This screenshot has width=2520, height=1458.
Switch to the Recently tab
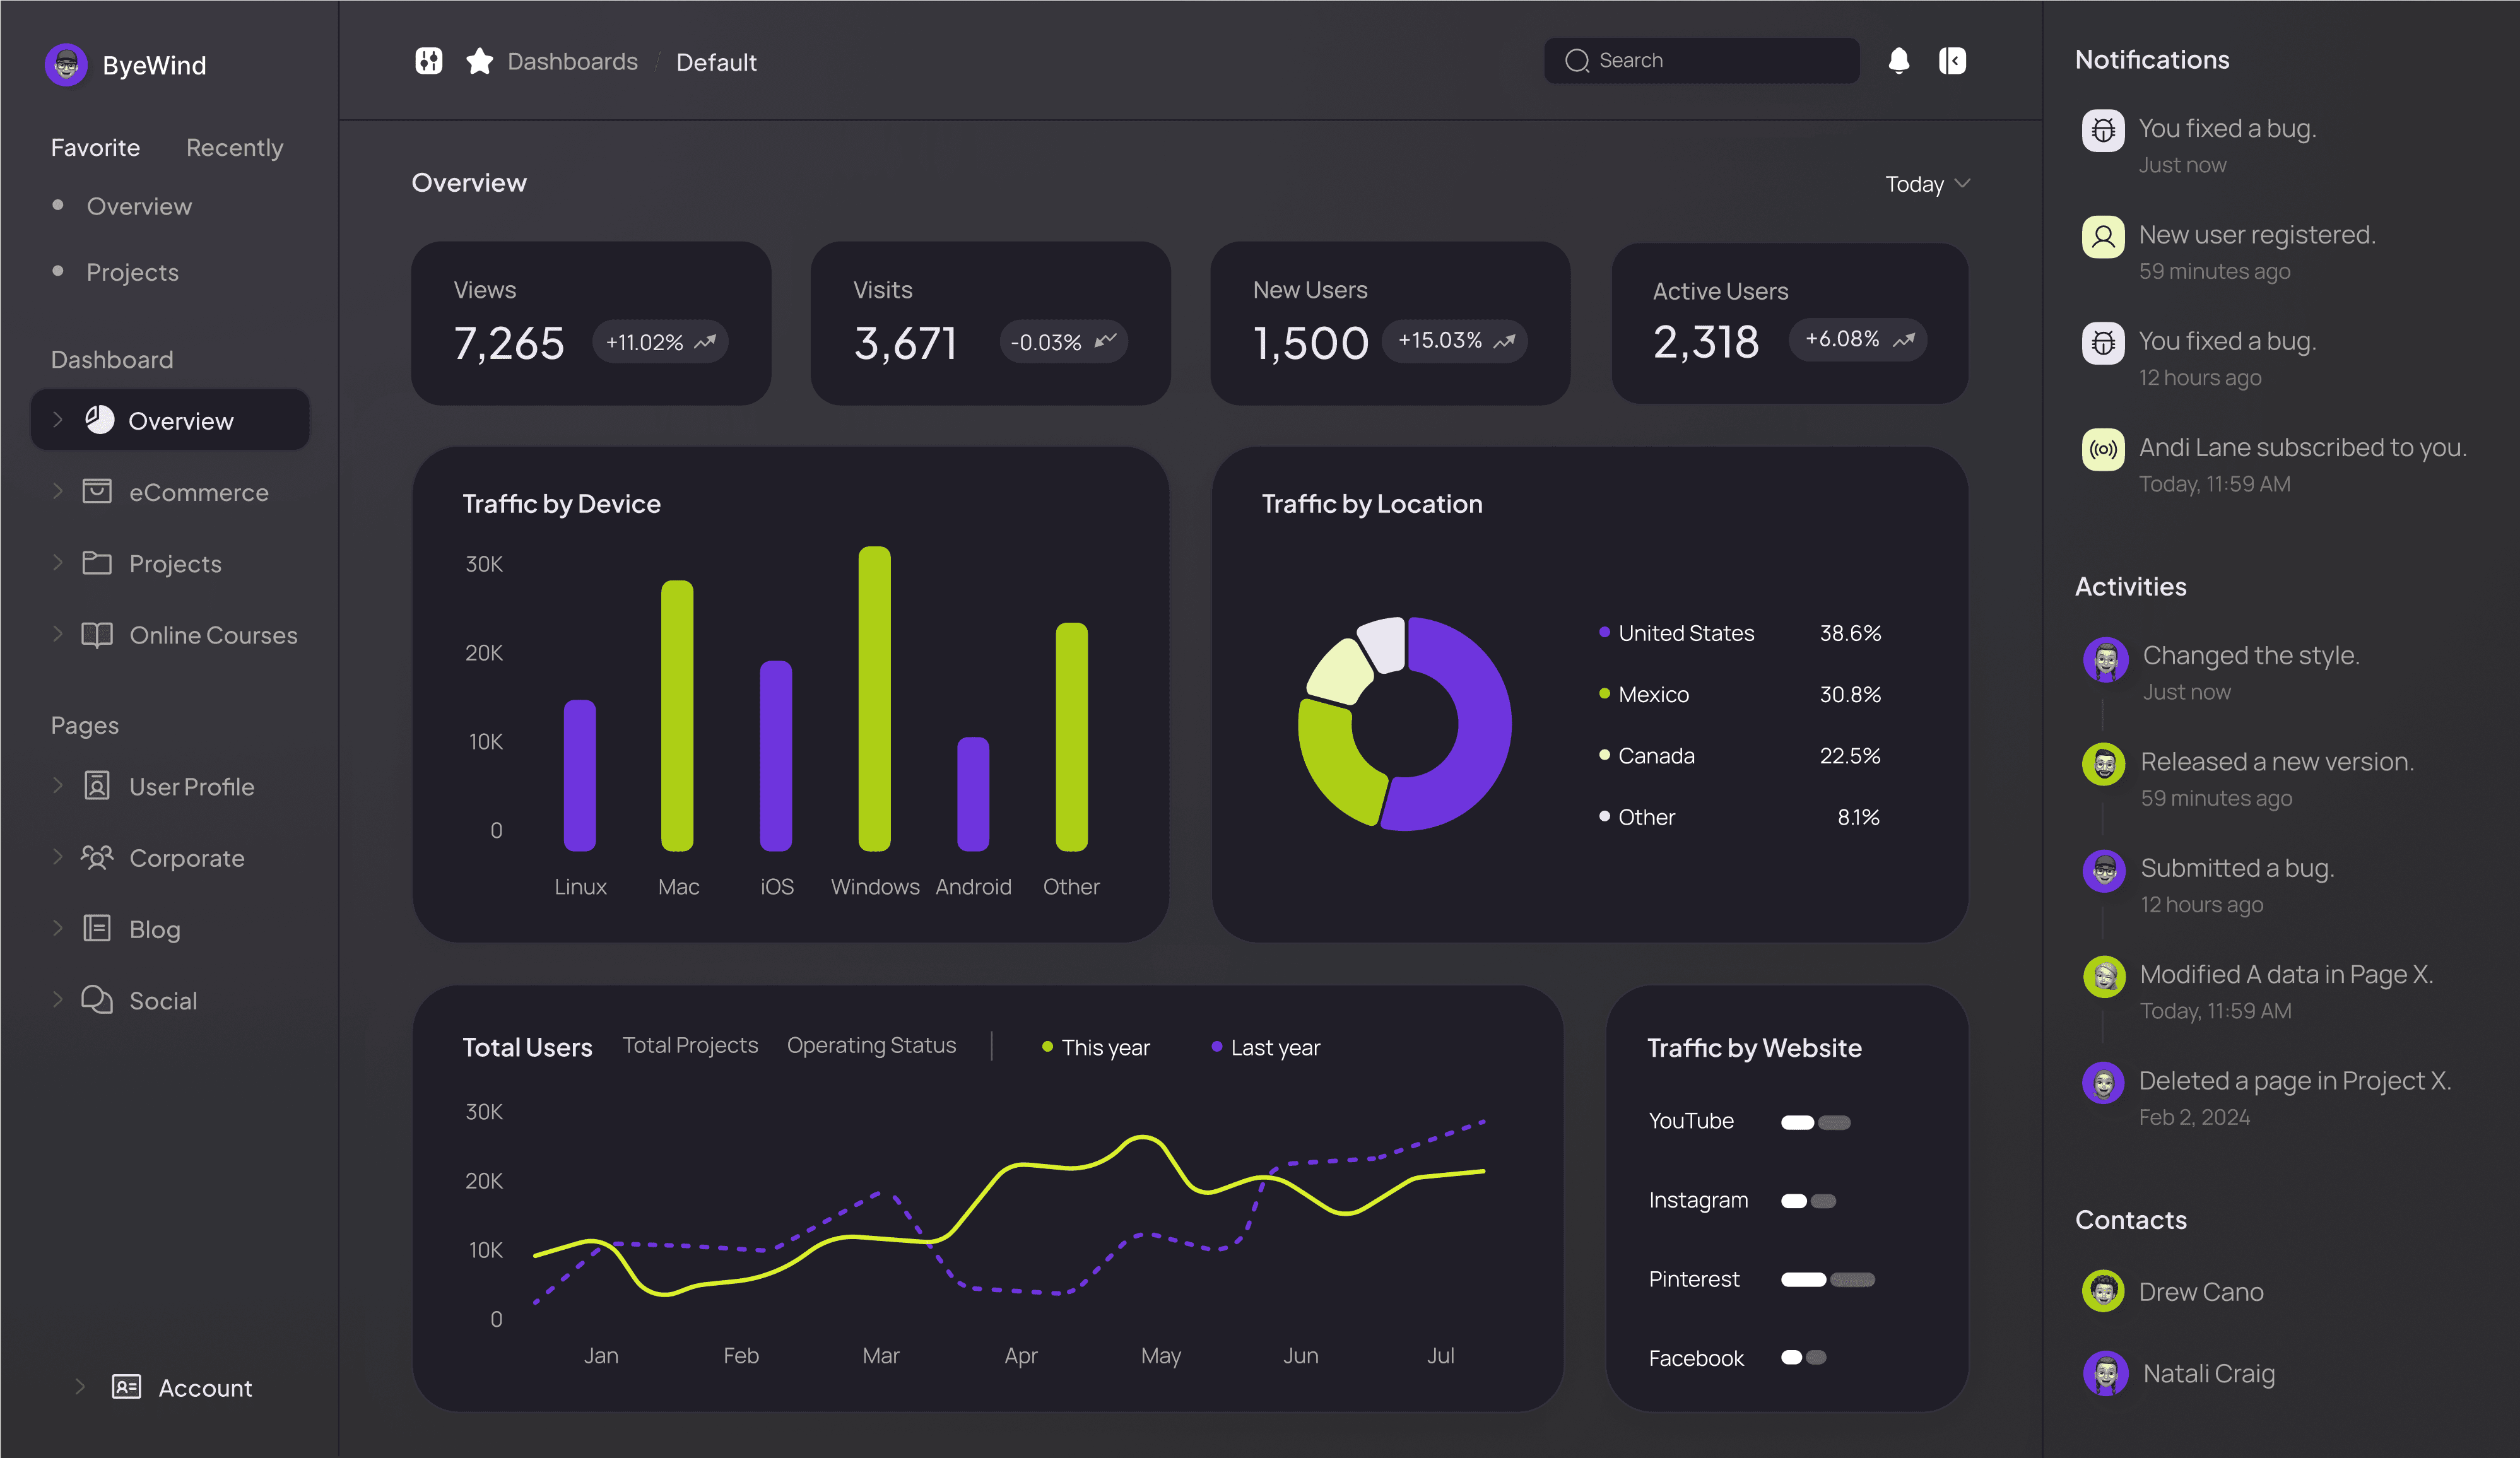pyautogui.click(x=234, y=148)
